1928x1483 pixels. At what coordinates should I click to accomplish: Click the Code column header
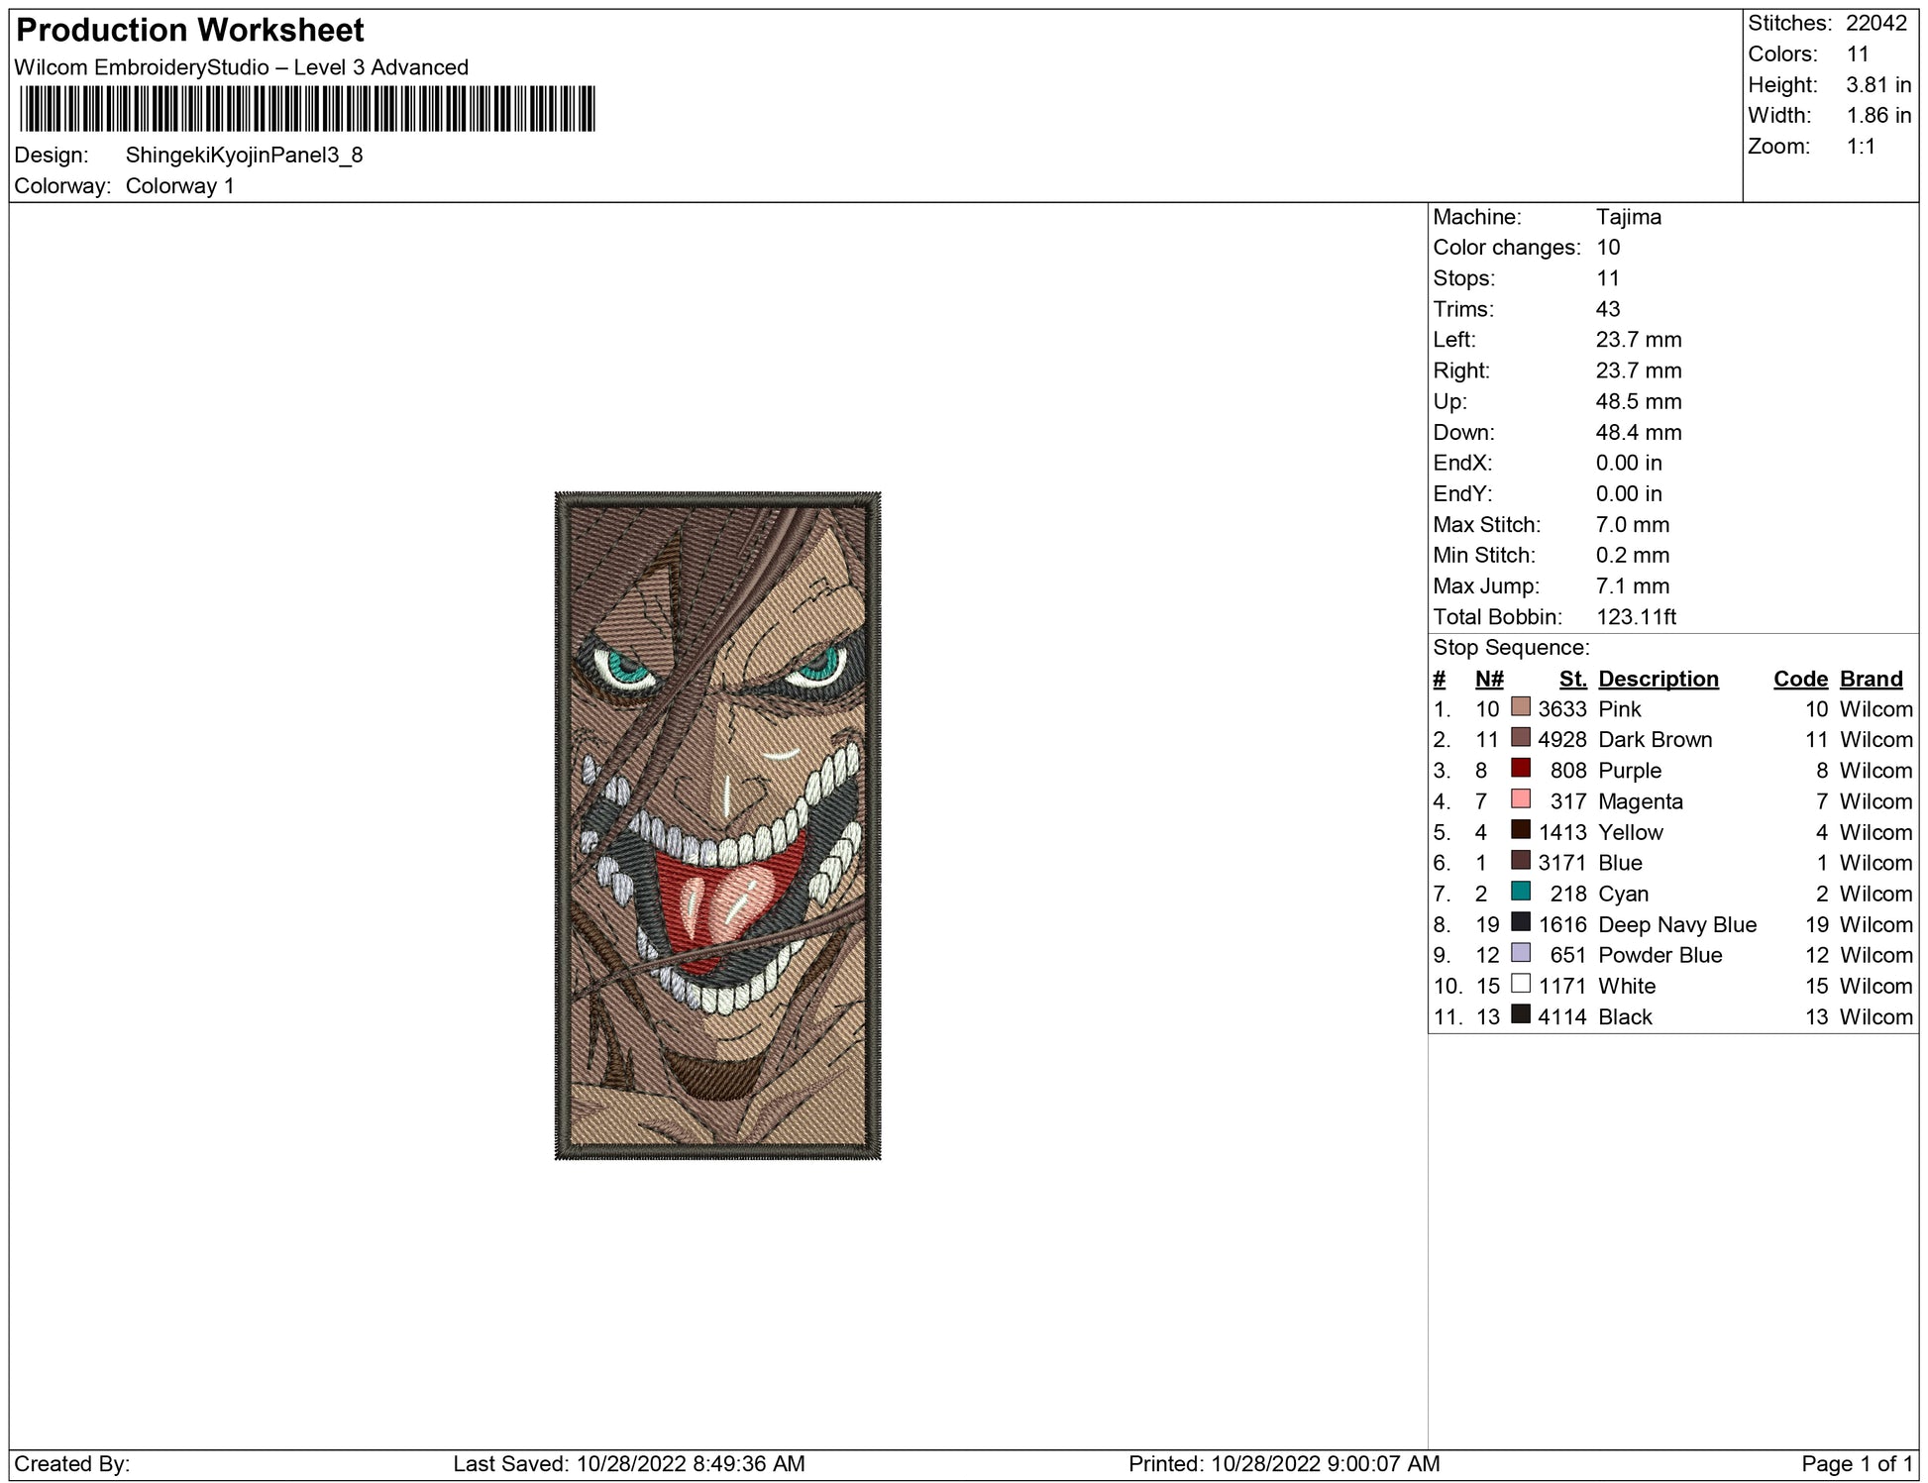point(1799,679)
